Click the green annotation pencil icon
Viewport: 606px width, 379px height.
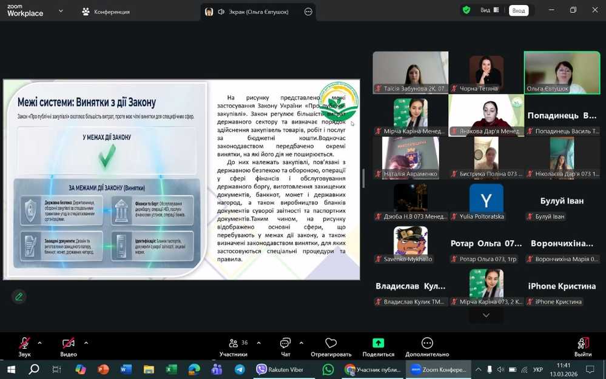19,297
